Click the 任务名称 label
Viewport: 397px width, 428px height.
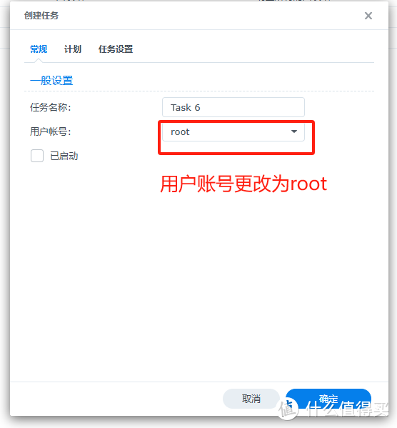click(x=51, y=107)
